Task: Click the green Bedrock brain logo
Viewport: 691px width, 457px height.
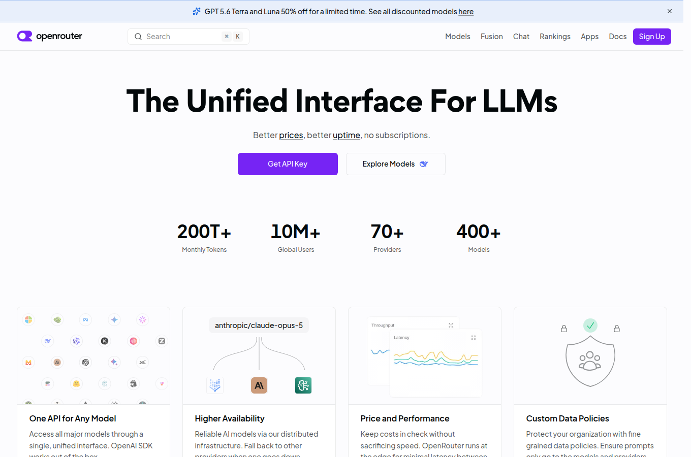Action: coord(303,385)
